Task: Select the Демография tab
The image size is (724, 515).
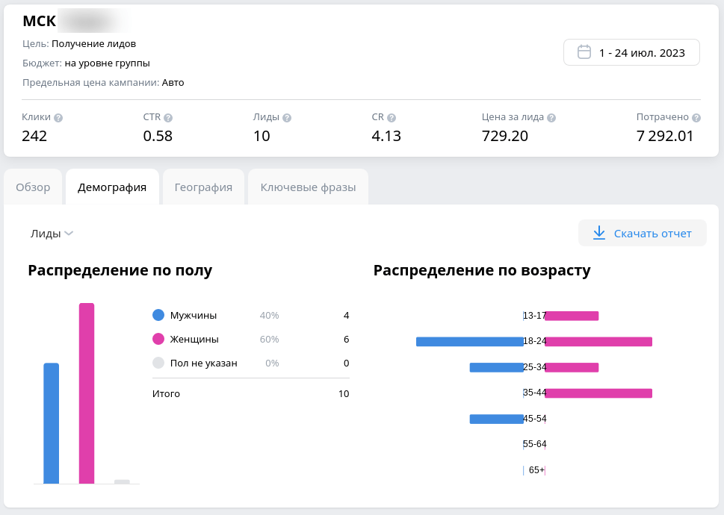Action: [x=112, y=187]
